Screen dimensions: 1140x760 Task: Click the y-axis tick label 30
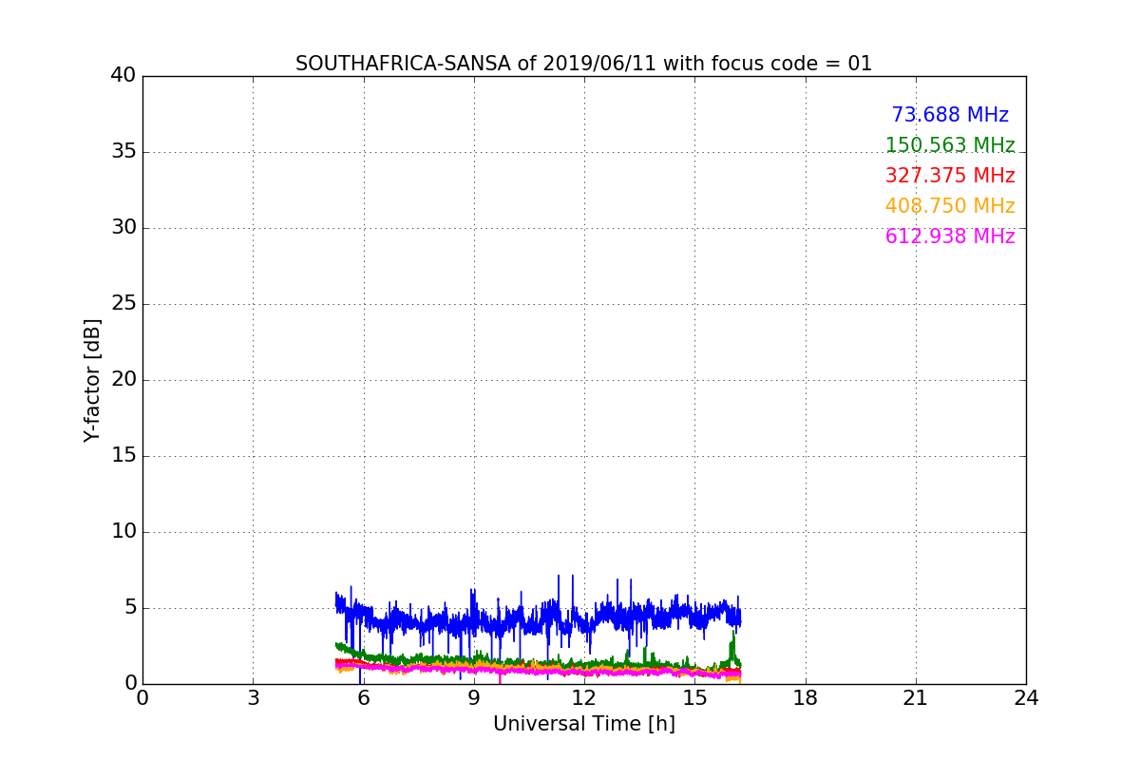pos(123,228)
